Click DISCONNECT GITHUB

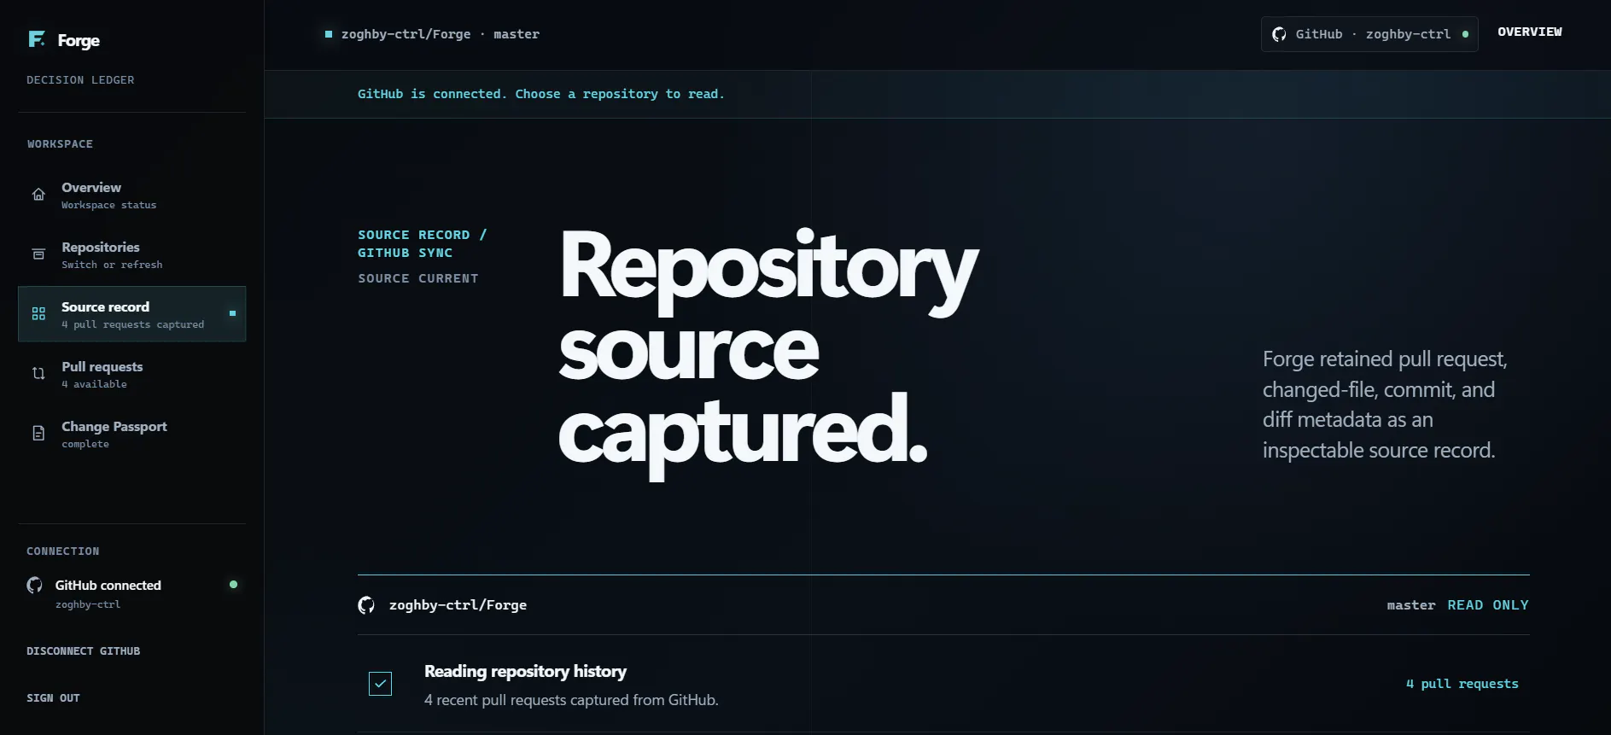[x=84, y=650]
